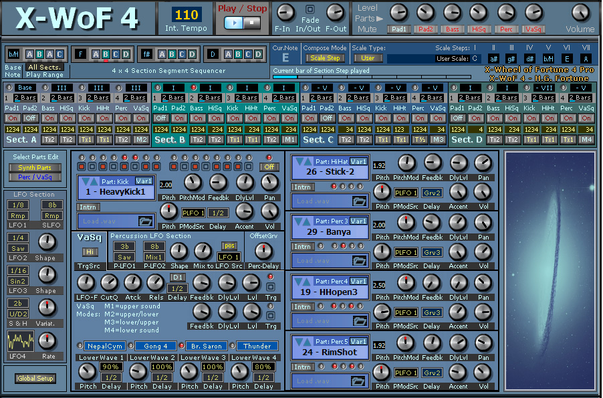Open the Grv2 delay selector of HiHat

[433, 193]
